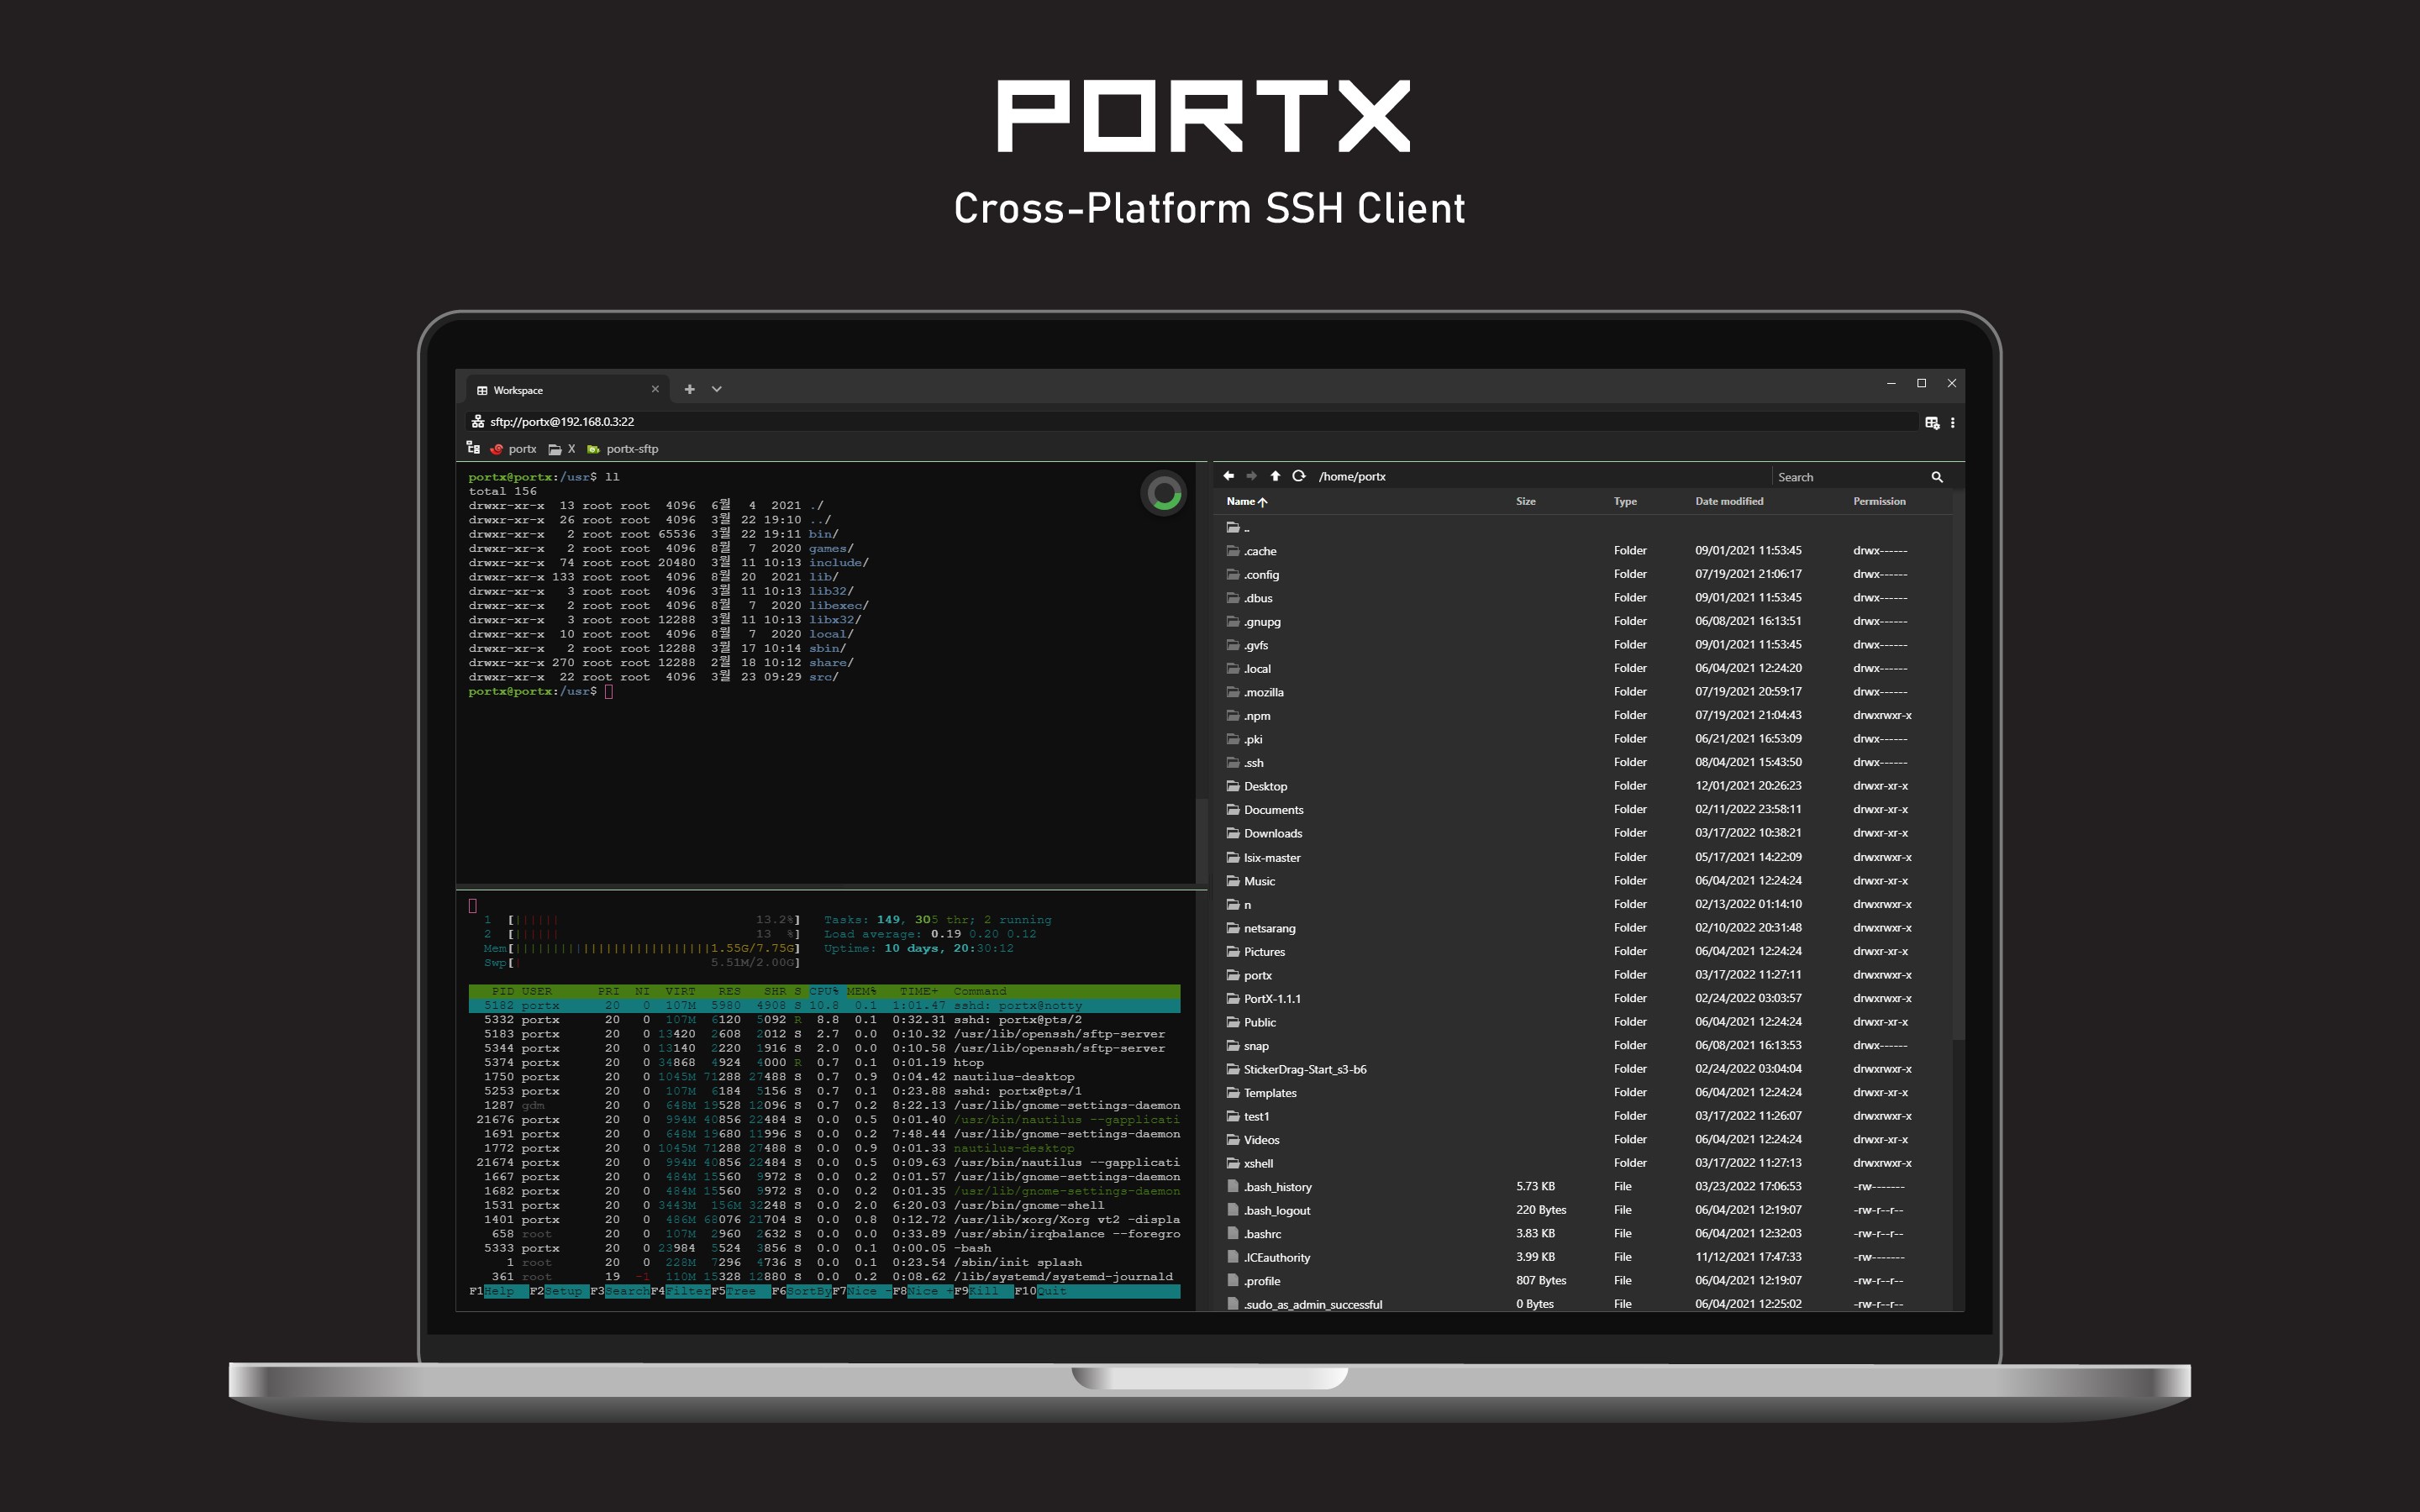Sort by Permission column header

[1879, 501]
